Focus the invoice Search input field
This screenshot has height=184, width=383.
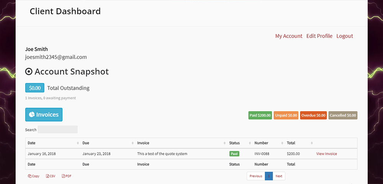coord(58,130)
